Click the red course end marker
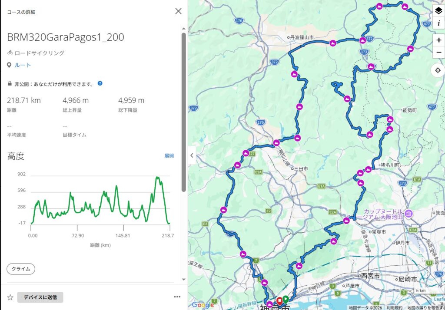The image size is (445, 310). (x=279, y=300)
